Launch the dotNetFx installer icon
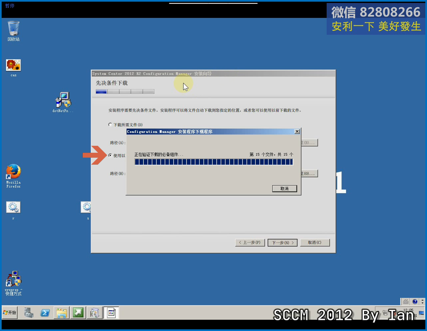This screenshot has height=331, width=427. tap(63, 102)
